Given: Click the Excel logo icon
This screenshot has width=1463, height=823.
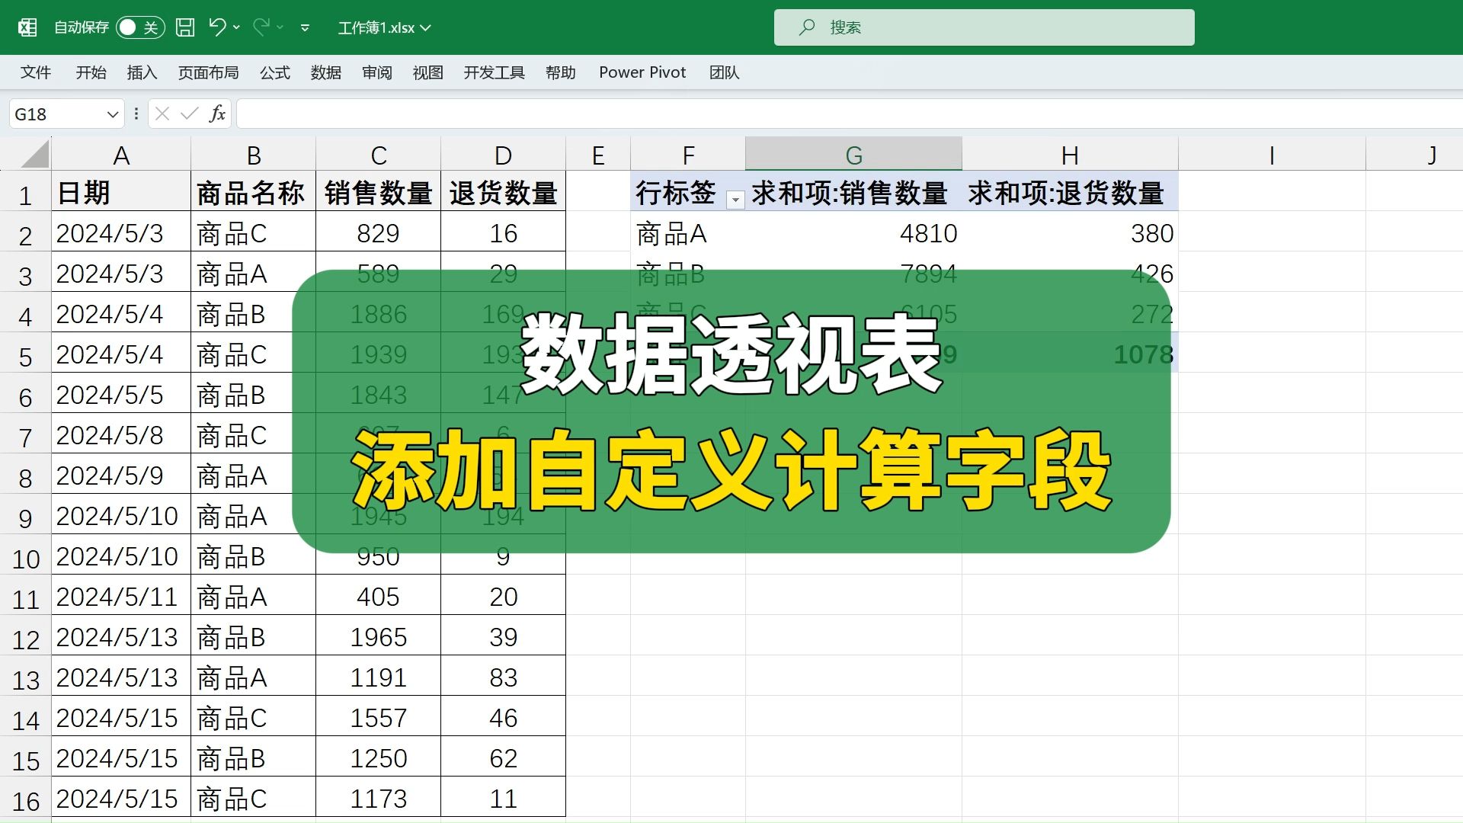Looking at the screenshot, I should 27,27.
